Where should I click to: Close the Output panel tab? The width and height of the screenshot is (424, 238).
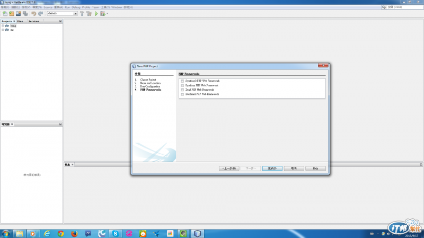(73, 164)
